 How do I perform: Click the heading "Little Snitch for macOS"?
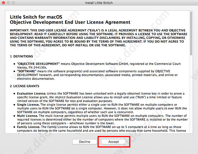tap(36, 17)
